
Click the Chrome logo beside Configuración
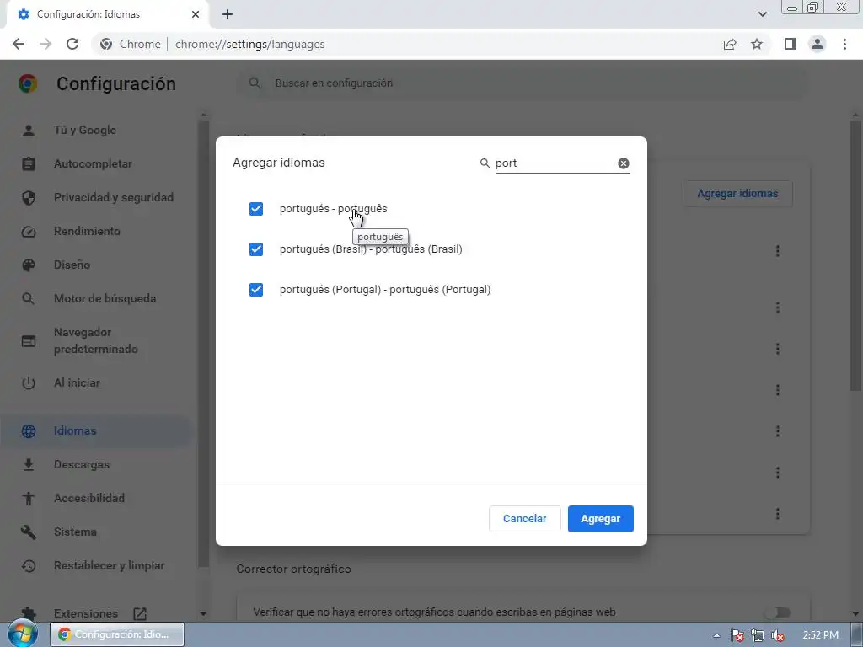tap(28, 83)
